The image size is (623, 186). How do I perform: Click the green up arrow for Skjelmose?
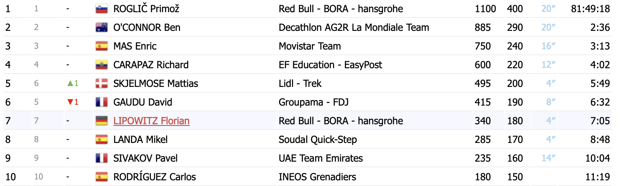70,84
